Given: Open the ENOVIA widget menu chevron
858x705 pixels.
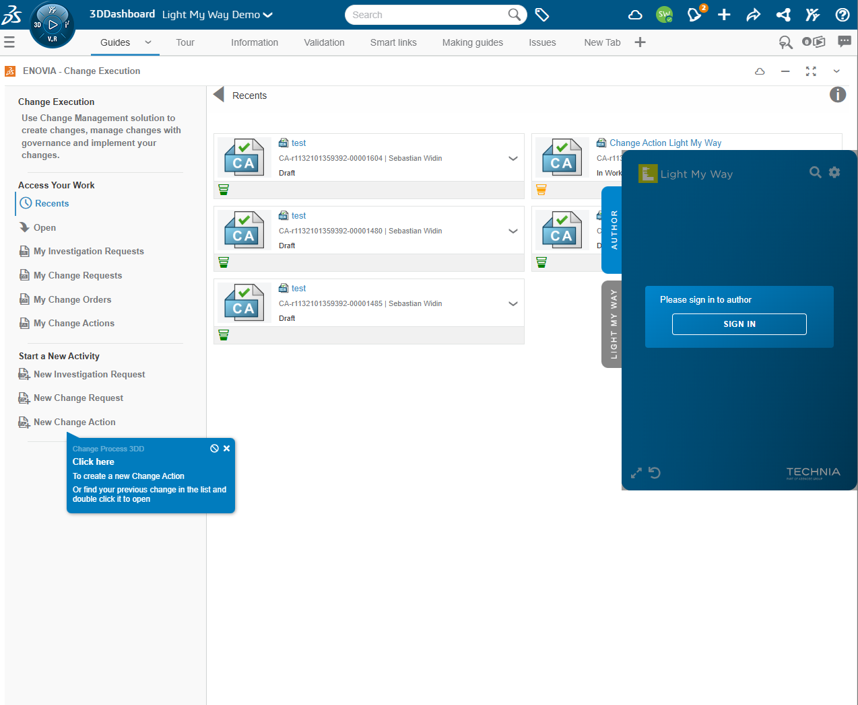Looking at the screenshot, I should coord(836,71).
